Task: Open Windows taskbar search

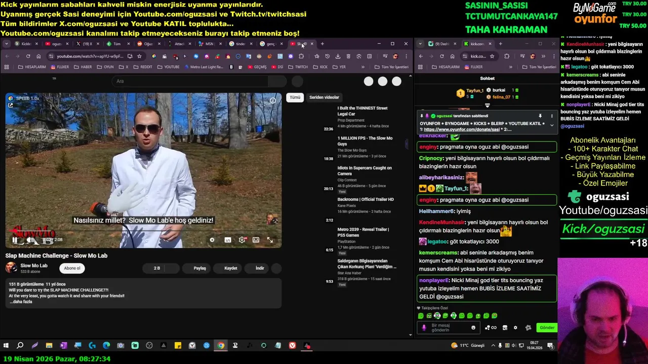Action: pos(20,346)
